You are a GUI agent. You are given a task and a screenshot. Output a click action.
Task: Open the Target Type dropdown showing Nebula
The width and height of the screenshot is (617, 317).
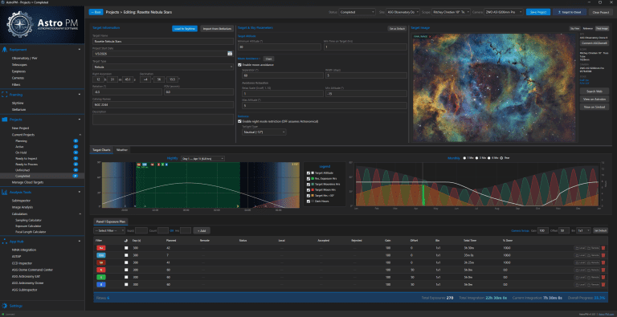[163, 67]
